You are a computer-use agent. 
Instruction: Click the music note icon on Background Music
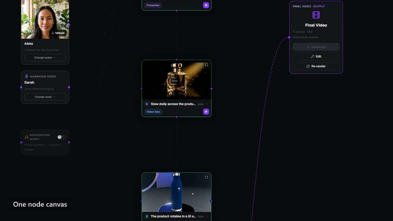coord(26,137)
